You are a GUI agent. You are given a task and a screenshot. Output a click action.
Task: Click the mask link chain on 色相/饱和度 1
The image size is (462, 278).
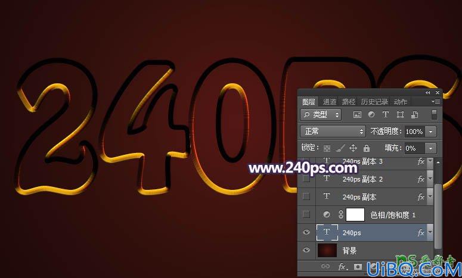[341, 214]
